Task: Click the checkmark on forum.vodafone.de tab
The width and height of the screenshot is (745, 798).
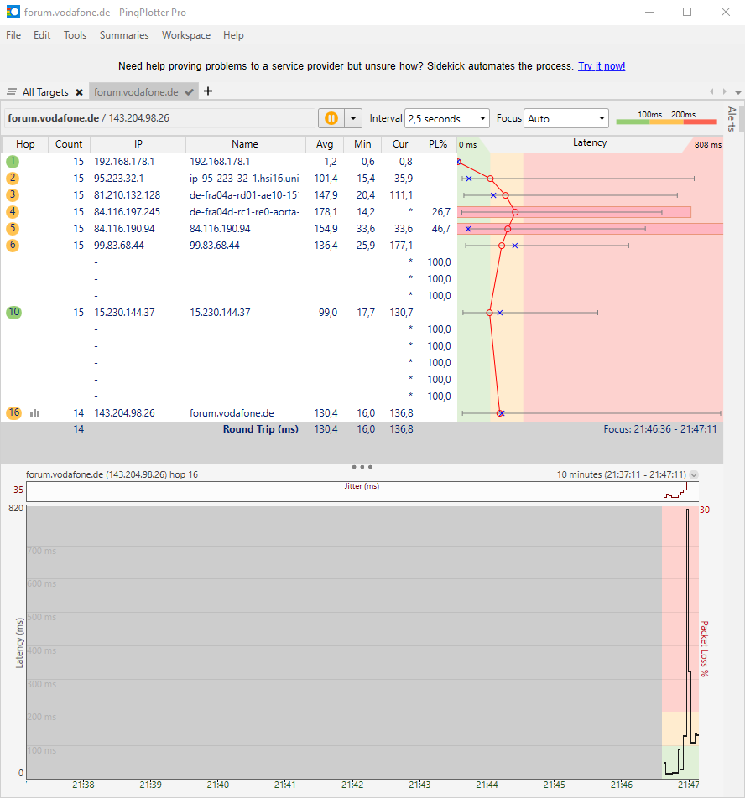Action: [x=189, y=92]
